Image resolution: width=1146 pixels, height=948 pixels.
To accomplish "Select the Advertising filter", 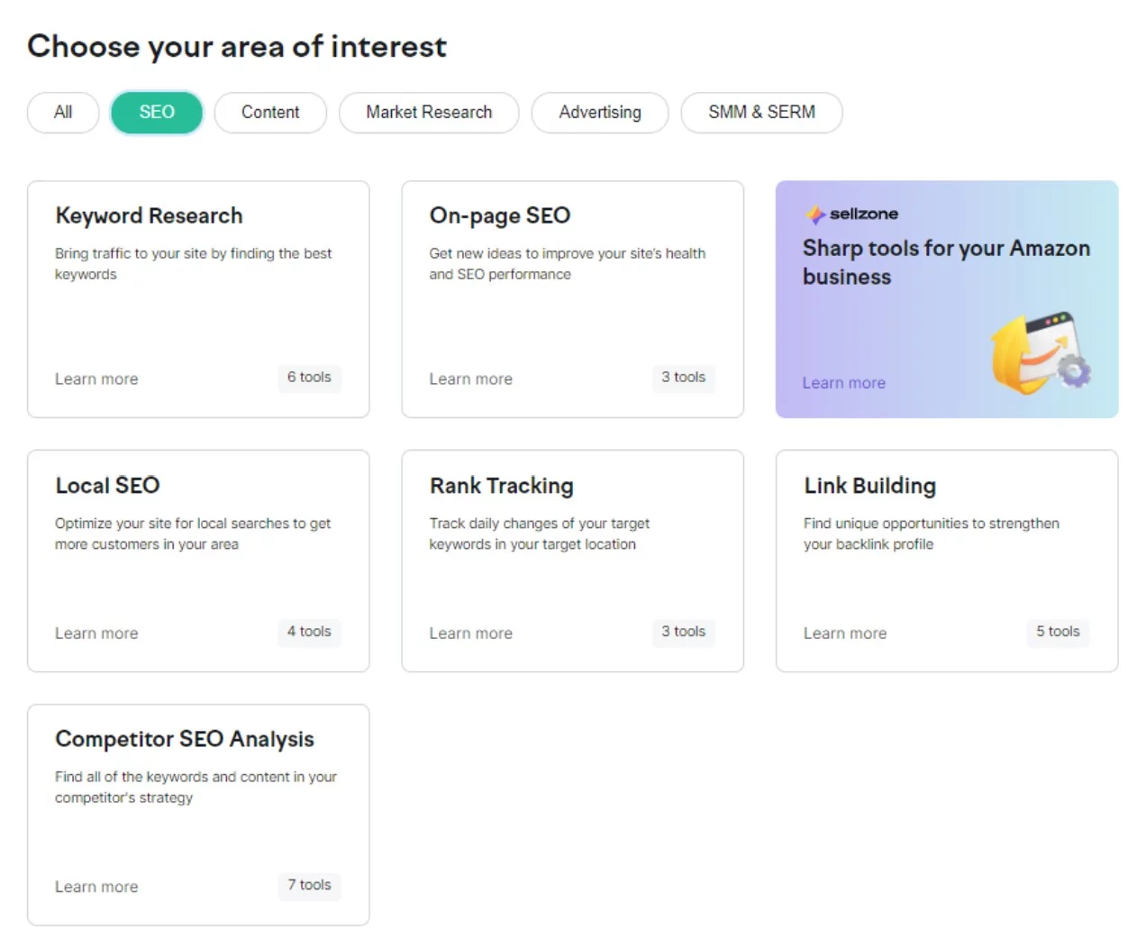I will (x=599, y=112).
